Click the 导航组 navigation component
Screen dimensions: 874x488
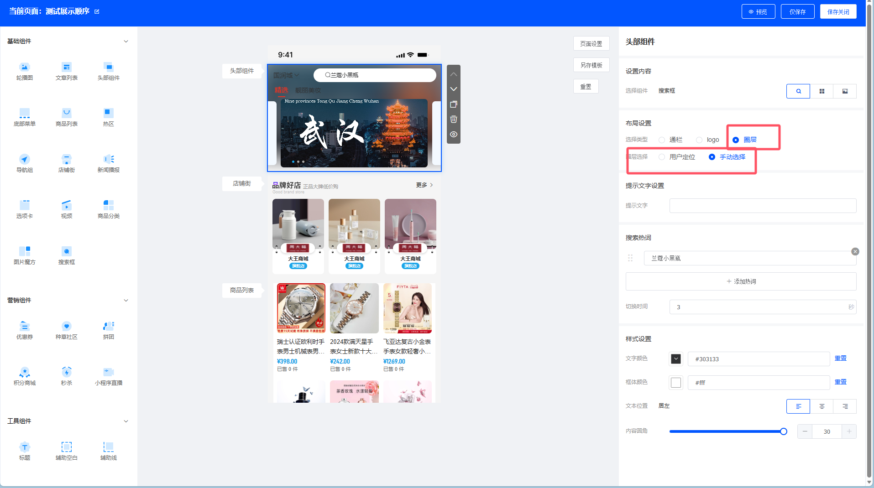(25, 163)
